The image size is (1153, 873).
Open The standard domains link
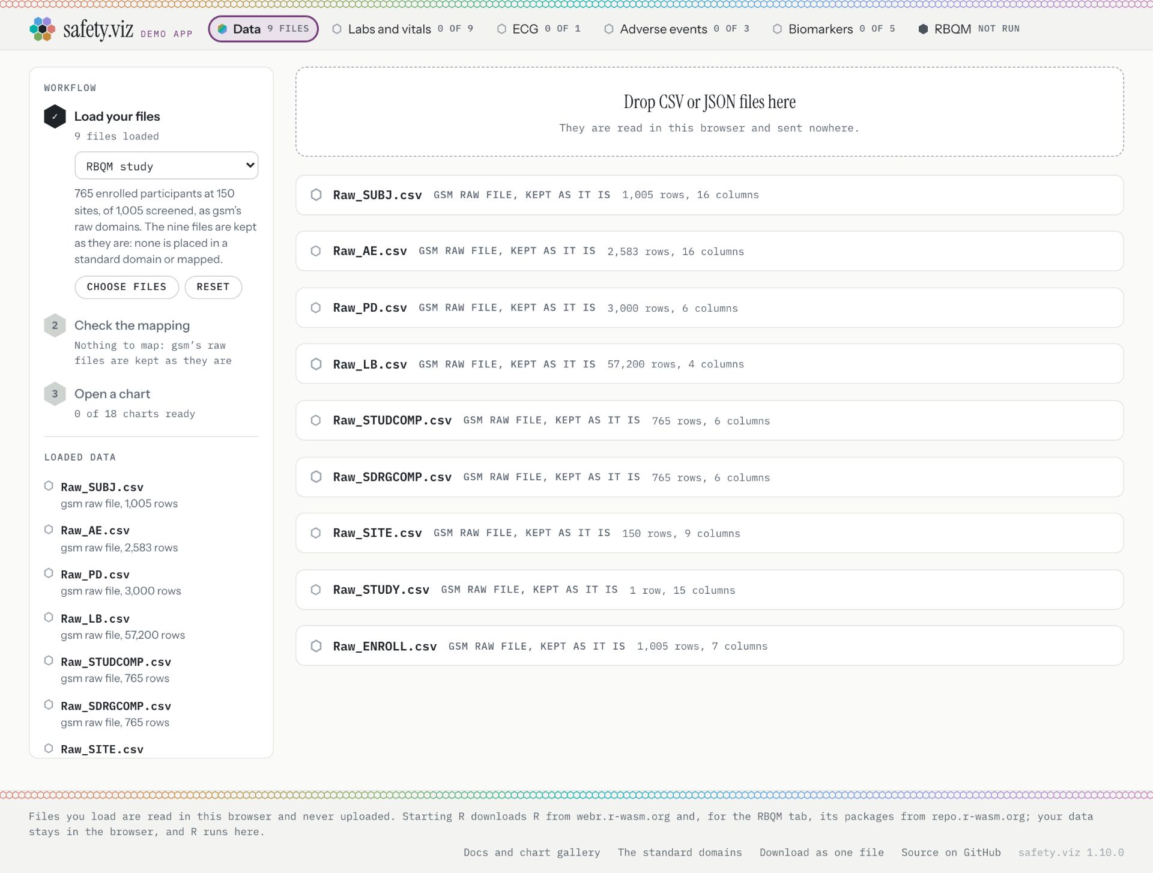point(680,853)
